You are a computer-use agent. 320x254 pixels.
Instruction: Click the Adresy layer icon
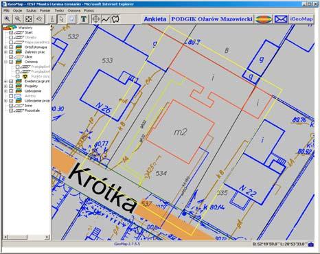[x=18, y=96]
